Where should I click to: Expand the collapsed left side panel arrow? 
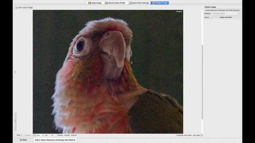(15, 71)
